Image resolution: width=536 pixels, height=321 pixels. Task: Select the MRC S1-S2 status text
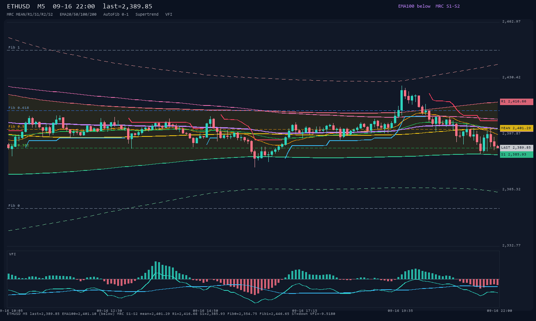point(448,6)
